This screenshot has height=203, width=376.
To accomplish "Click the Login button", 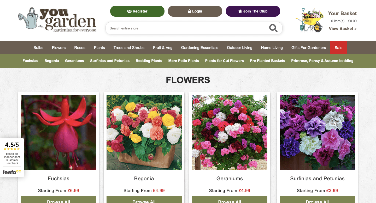I will (195, 11).
